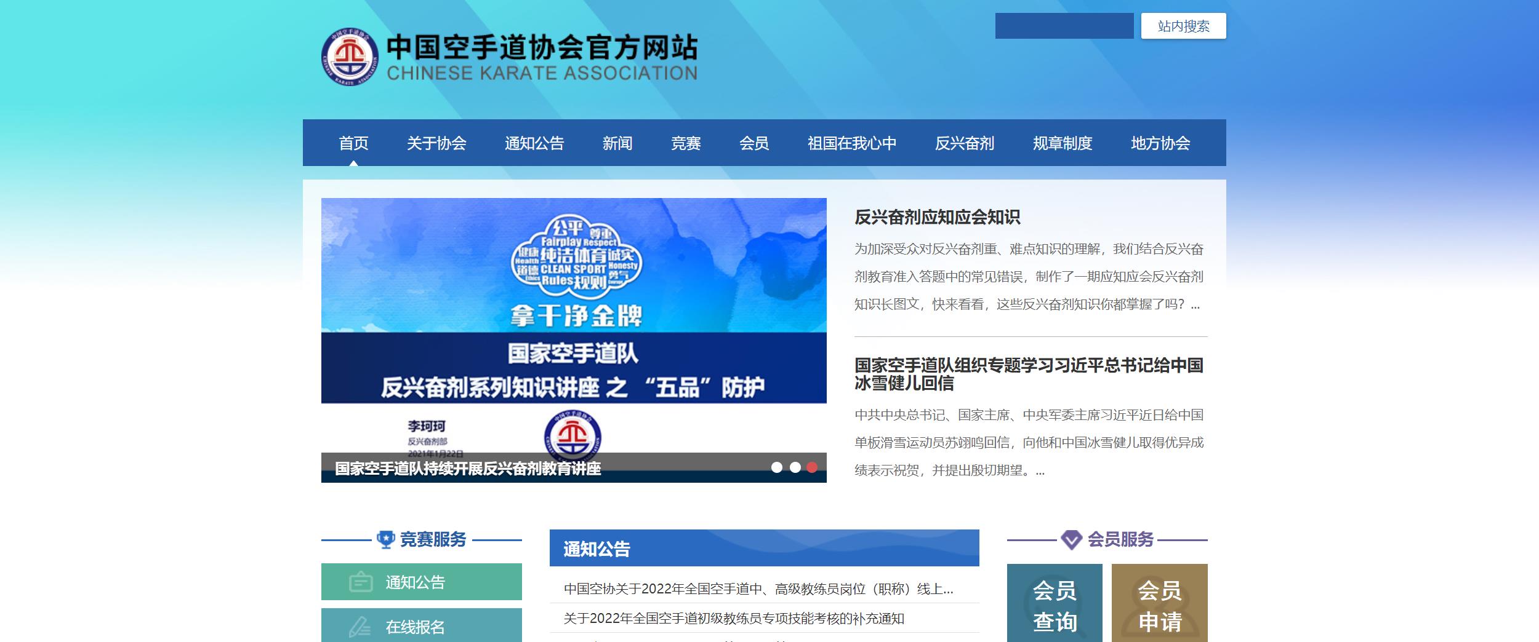The height and width of the screenshot is (642, 1539).
Task: Open headline 国家空手道队组织专题学习习近平总书记给中国冰雪健儿回信
Action: [1029, 374]
